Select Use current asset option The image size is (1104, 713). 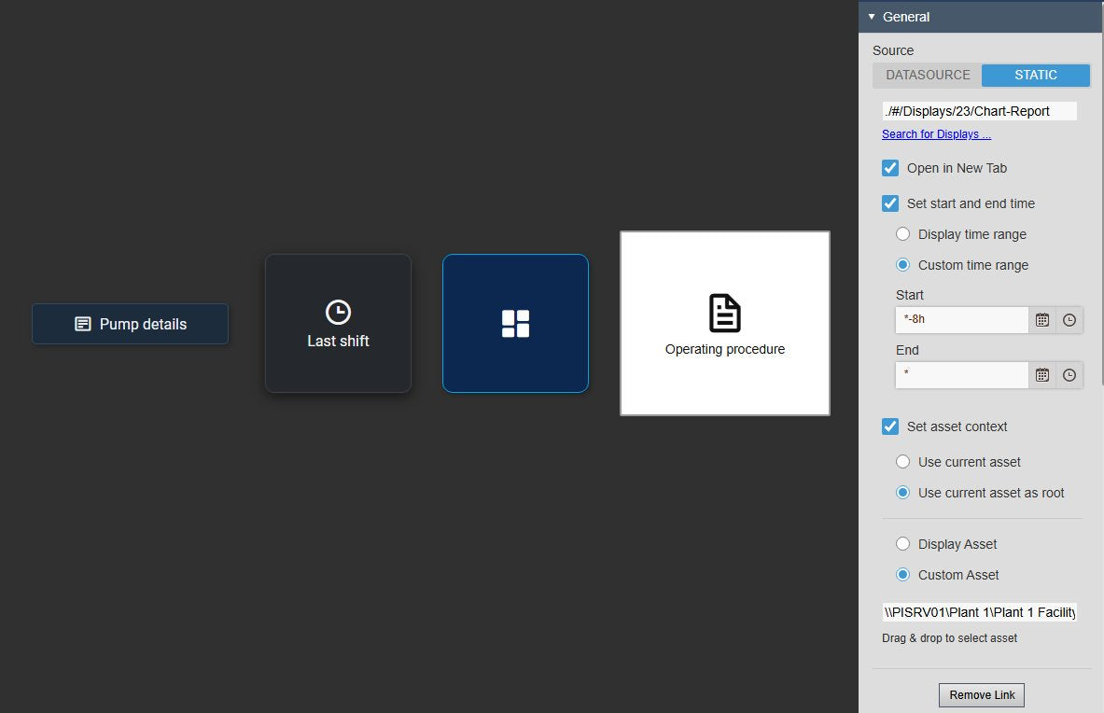tap(902, 462)
